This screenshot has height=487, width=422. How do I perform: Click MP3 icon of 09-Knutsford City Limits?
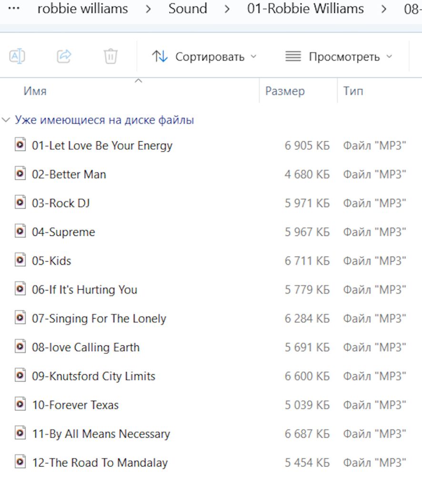(20, 376)
